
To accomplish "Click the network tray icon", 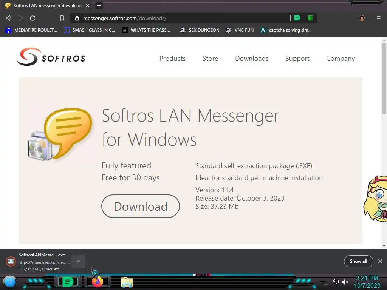I will pyautogui.click(x=336, y=282).
